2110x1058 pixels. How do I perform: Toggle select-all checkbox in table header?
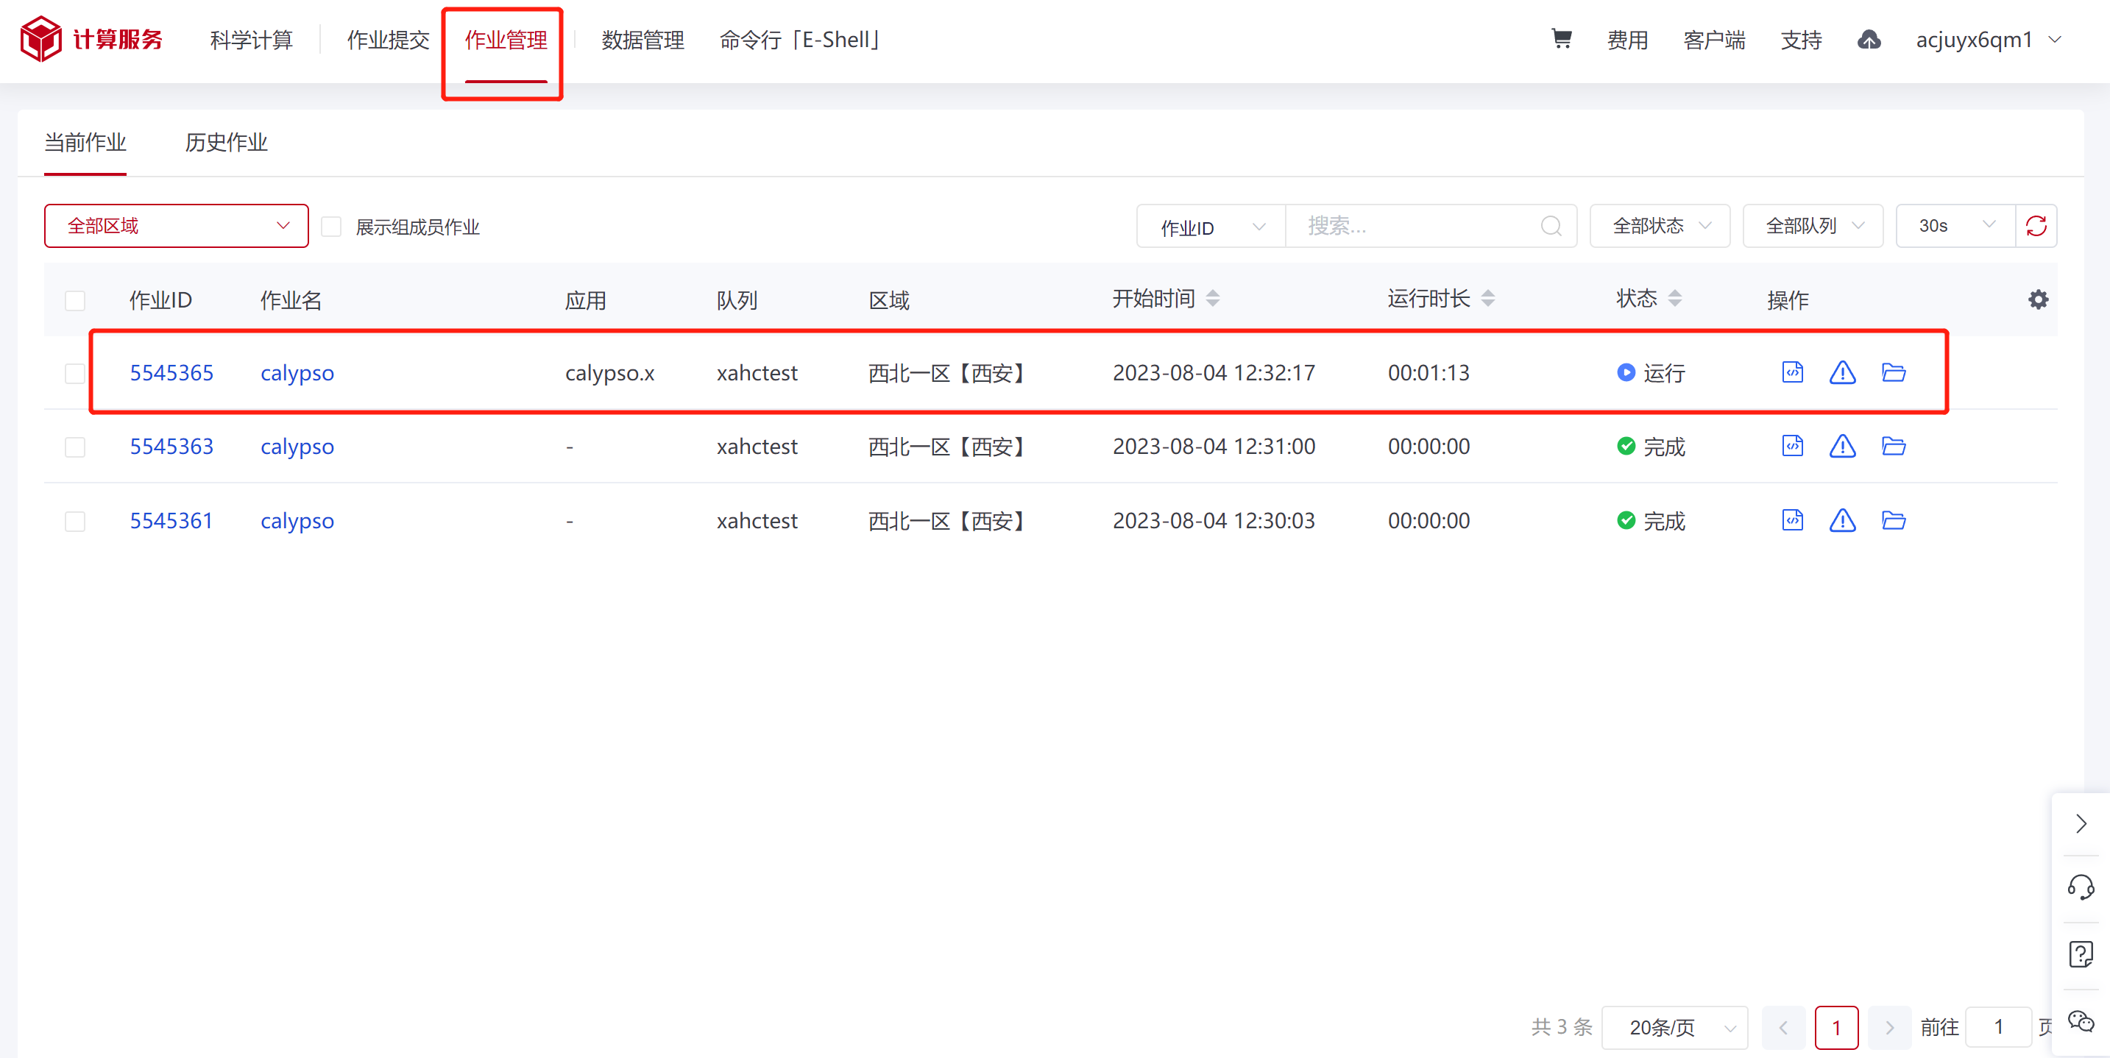pyautogui.click(x=74, y=300)
